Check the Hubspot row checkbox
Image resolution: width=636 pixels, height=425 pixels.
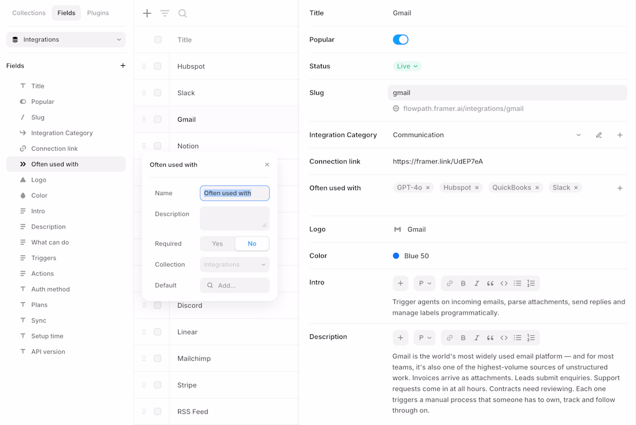(x=158, y=66)
